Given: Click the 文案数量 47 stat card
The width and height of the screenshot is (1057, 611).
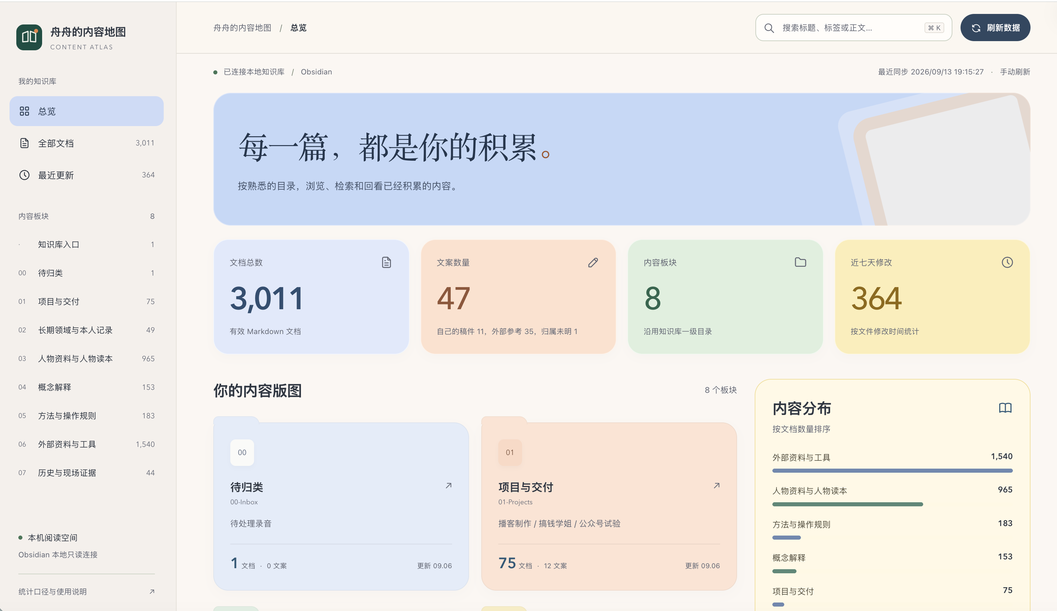Looking at the screenshot, I should click(518, 297).
